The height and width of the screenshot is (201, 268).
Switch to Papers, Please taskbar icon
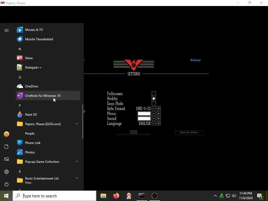[154, 196]
